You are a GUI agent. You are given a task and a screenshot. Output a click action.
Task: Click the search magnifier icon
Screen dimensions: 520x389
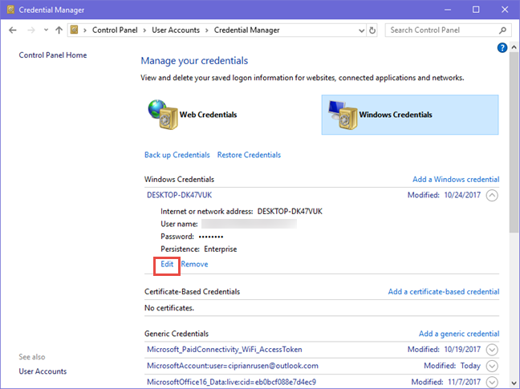(503, 30)
